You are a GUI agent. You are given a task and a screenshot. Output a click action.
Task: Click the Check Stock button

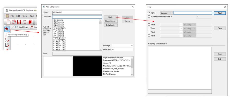pyautogui.click(x=110, y=21)
